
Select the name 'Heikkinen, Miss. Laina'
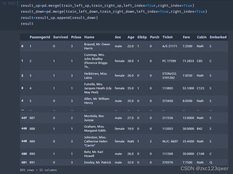tap(96, 76)
